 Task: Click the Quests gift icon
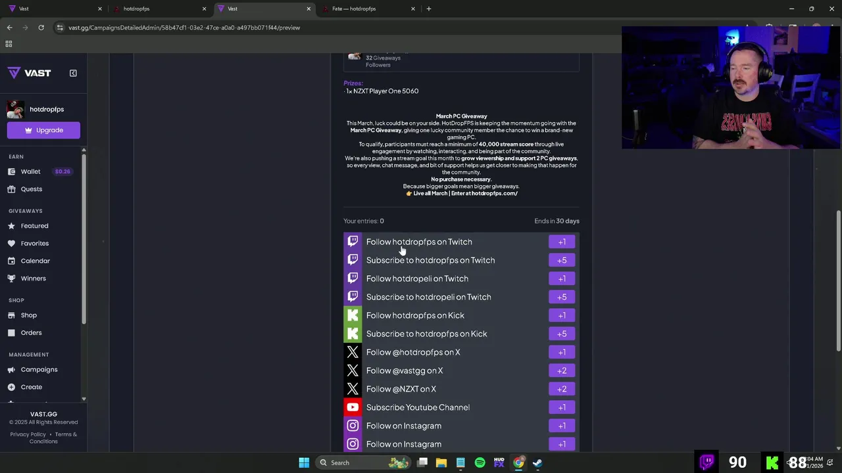coord(11,189)
